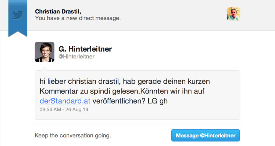Click the 06:54 AM - 26 Aug 14 timestamp
The height and width of the screenshot is (146, 275).
coord(64,110)
